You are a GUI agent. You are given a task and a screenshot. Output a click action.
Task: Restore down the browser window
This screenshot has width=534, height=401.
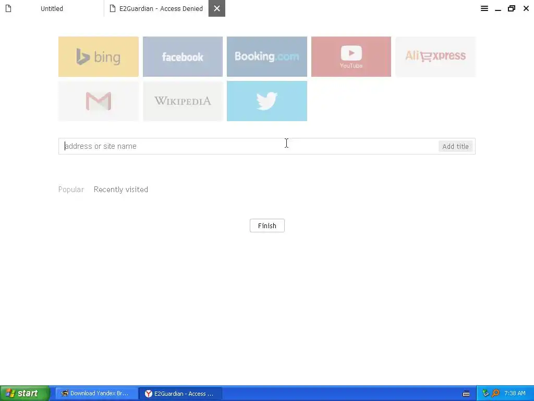[x=512, y=8]
